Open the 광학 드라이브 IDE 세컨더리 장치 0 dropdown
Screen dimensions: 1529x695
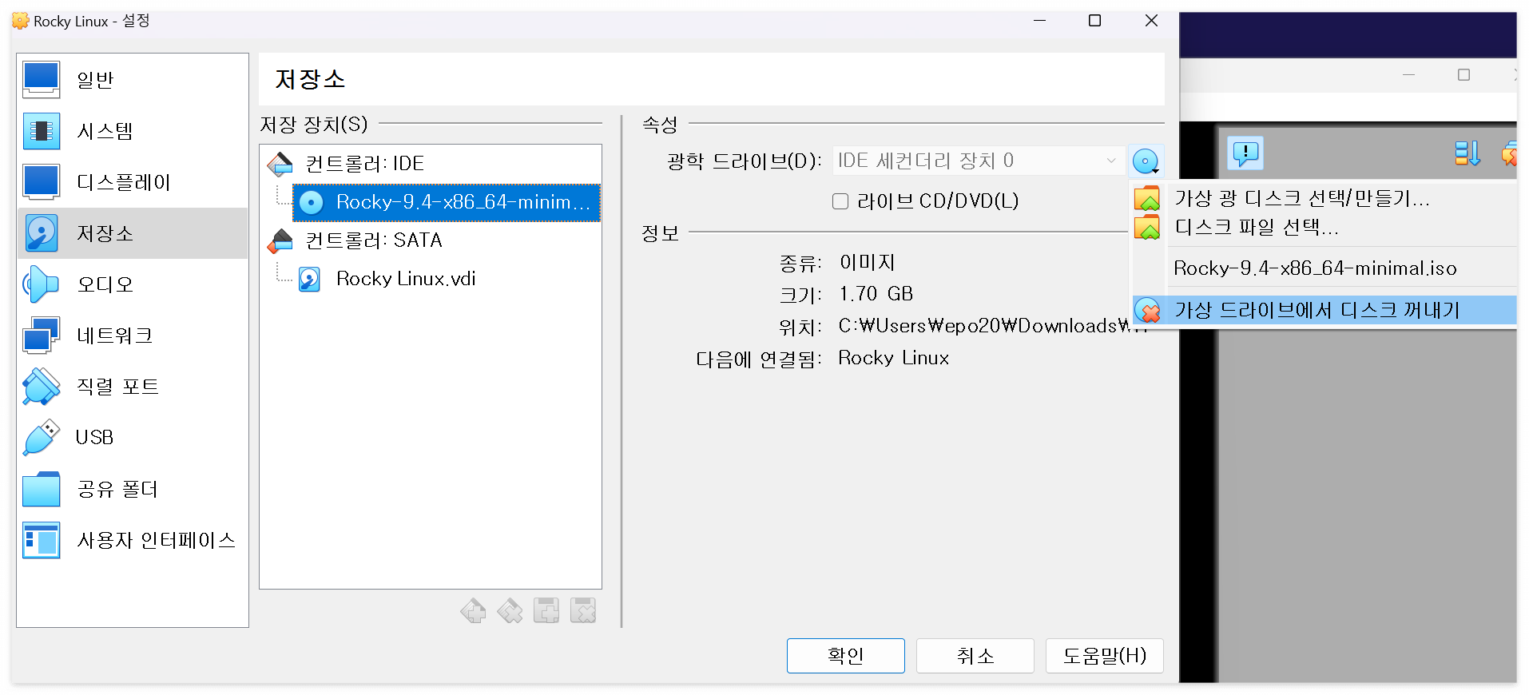pyautogui.click(x=979, y=161)
